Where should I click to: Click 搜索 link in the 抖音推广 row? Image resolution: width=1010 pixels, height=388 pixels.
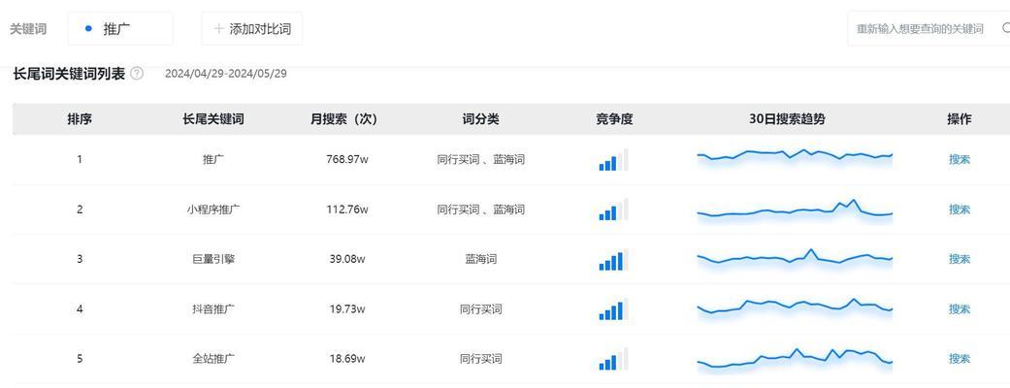point(960,309)
